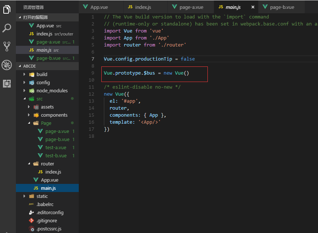
Task: Switch to the page-b.vue tab
Action: [278, 7]
